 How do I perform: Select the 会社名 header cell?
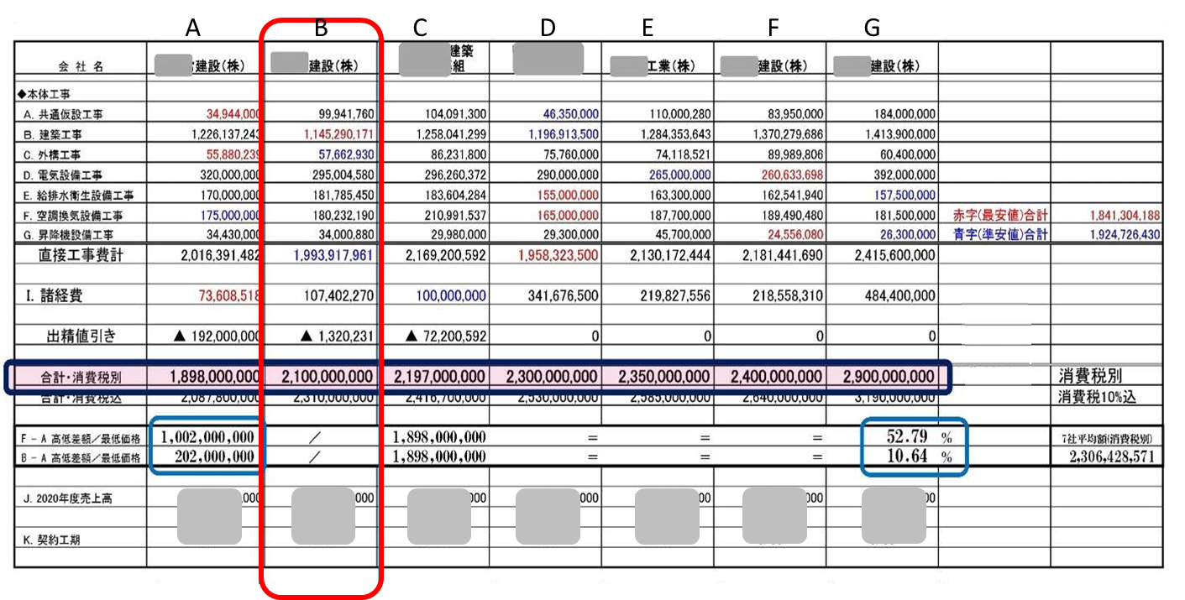[81, 66]
